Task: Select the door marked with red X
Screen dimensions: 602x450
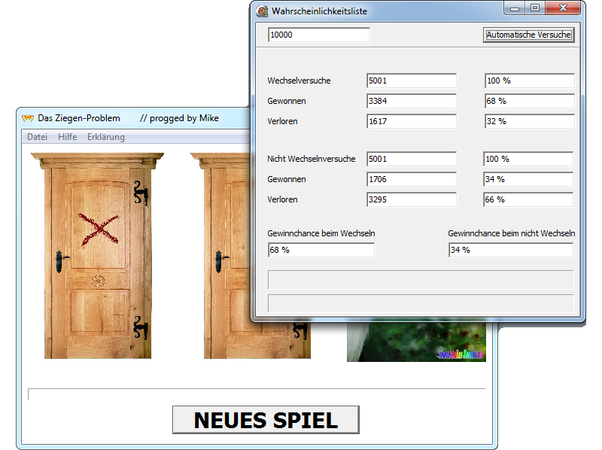Action: pyautogui.click(x=97, y=256)
